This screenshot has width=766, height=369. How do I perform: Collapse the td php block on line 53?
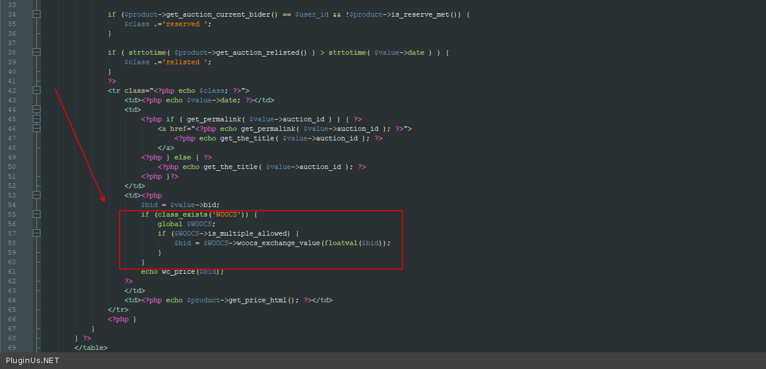click(37, 195)
